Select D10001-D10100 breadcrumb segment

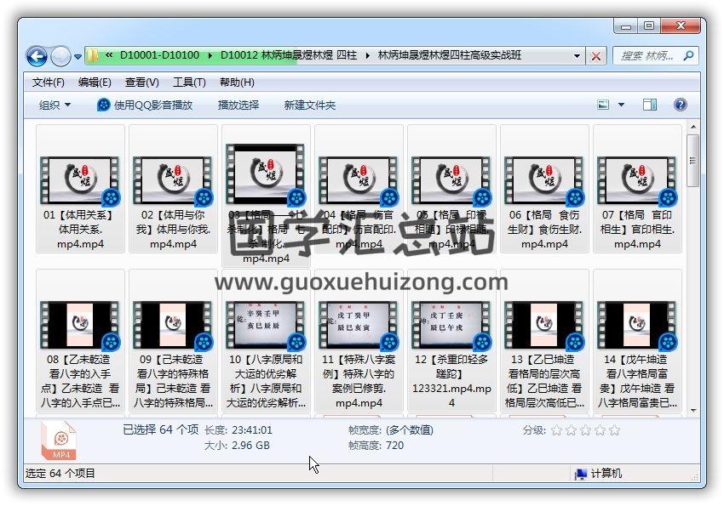pos(159,55)
